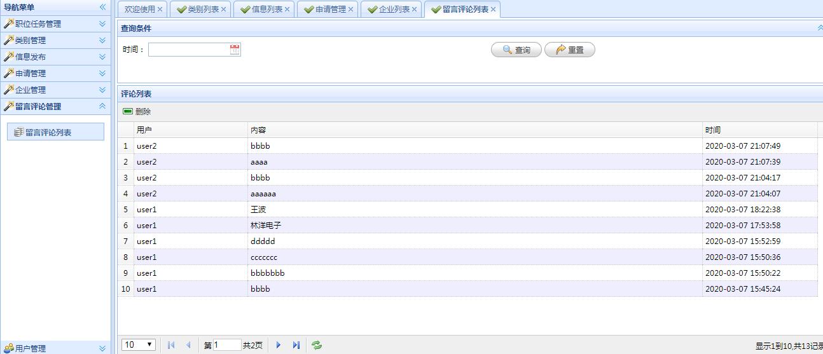823x354 pixels.
Task: Click timestamp 2020-03-07 21:04:17
Action: (743, 177)
